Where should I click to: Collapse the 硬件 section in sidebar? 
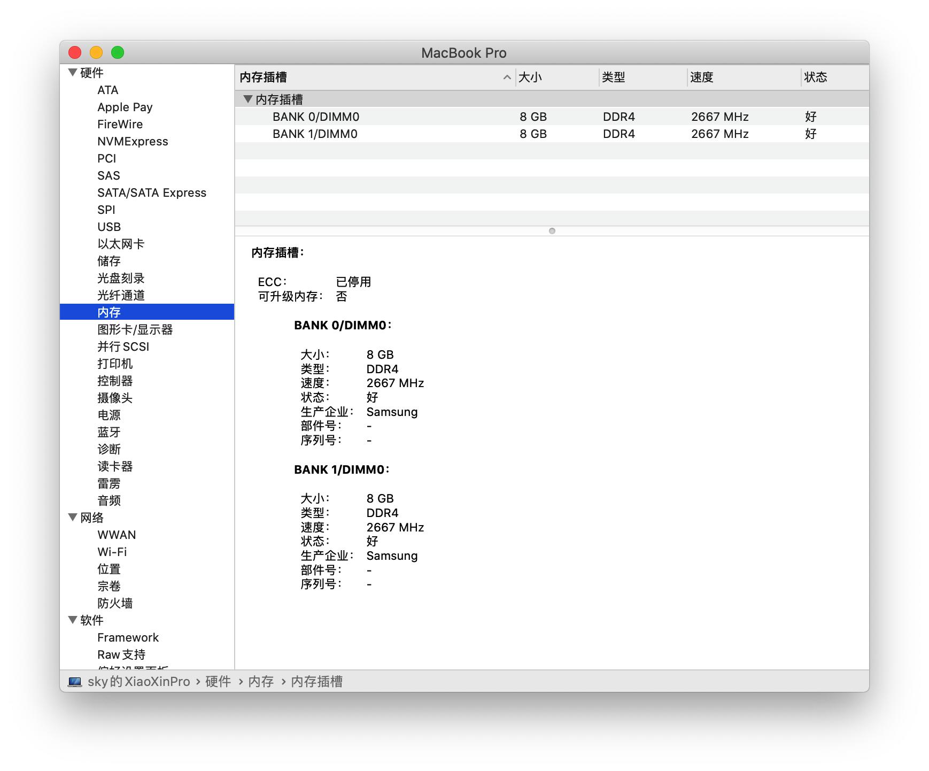72,73
